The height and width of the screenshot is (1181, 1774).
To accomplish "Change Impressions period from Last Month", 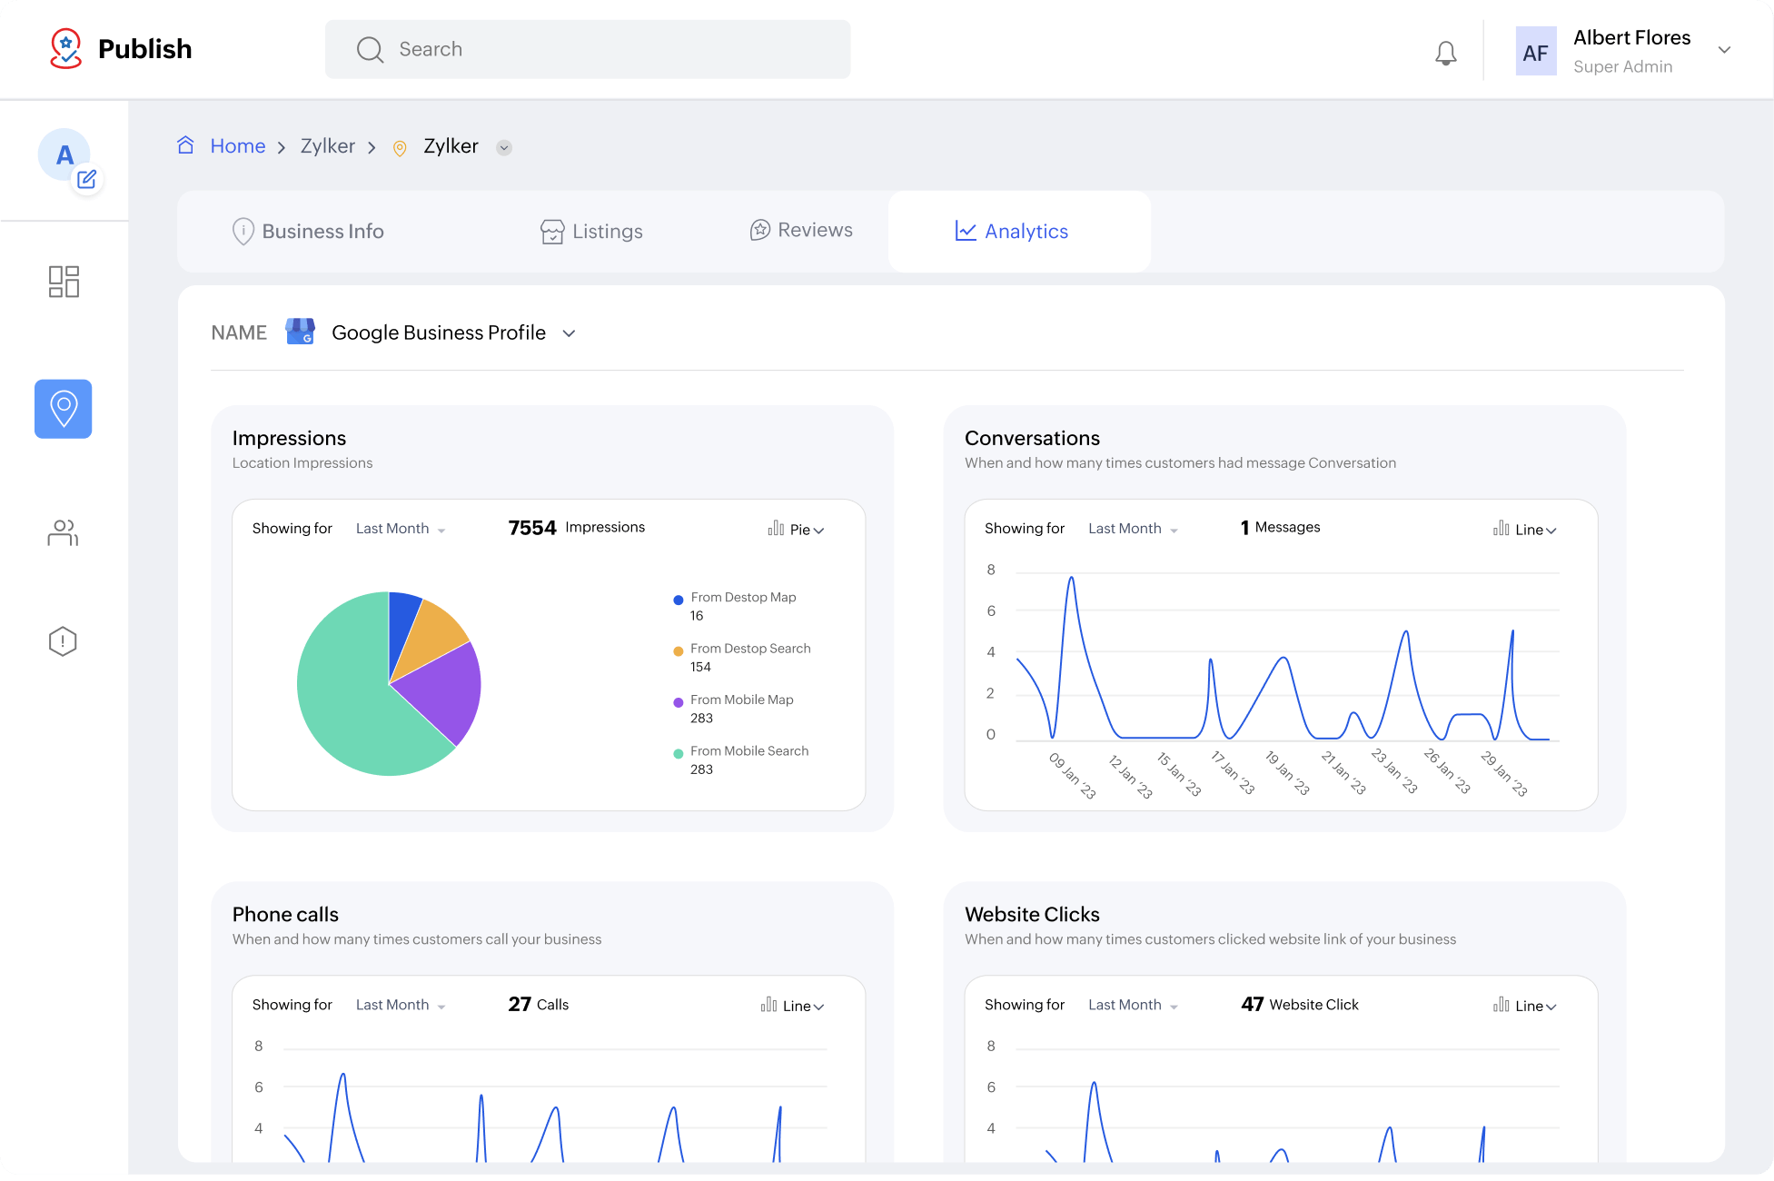I will [401, 529].
